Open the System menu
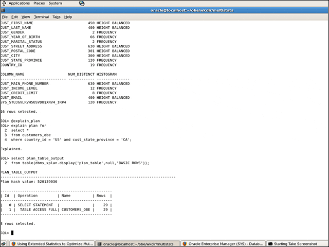The height and width of the screenshot is (247, 329). [x=55, y=4]
